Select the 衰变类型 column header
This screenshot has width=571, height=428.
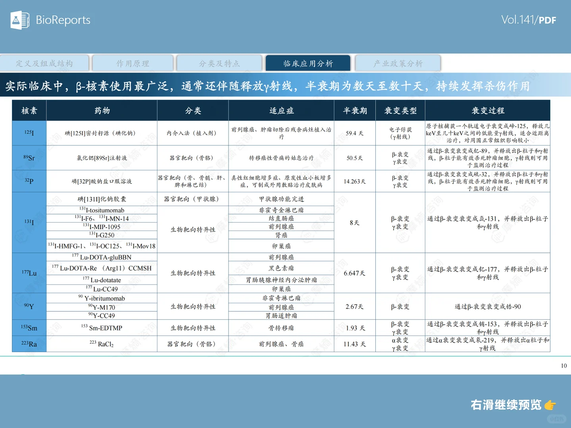pyautogui.click(x=400, y=111)
